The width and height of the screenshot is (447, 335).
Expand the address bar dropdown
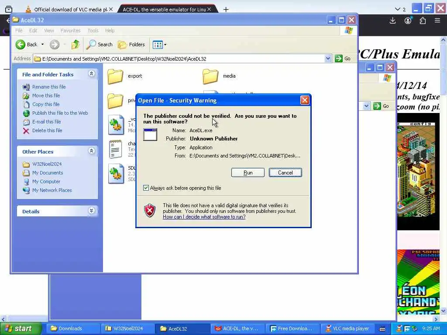(x=328, y=59)
